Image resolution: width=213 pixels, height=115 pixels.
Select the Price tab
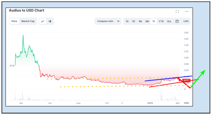(14, 21)
